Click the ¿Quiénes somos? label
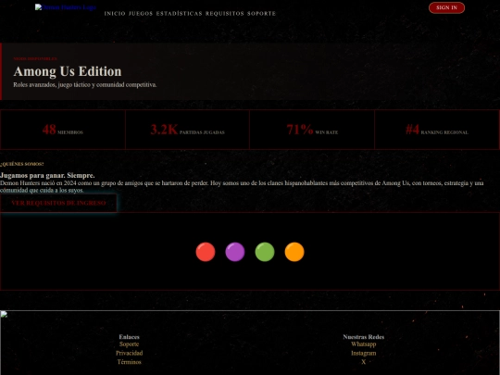The width and height of the screenshot is (500, 375). point(22,164)
